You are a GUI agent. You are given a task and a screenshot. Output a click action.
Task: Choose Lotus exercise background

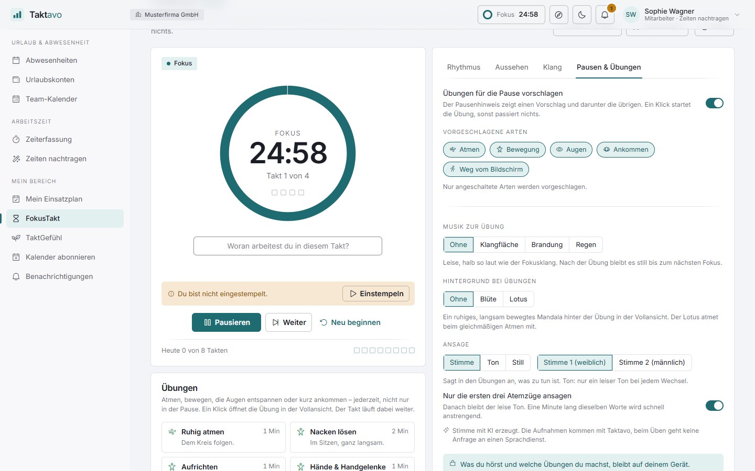click(518, 299)
